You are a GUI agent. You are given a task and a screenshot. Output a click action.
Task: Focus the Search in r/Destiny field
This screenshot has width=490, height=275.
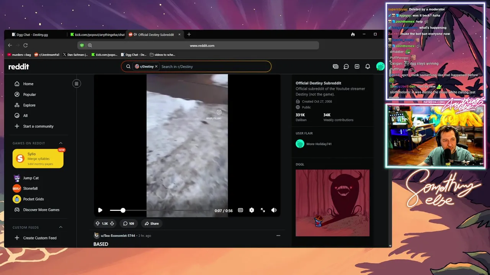coord(214,66)
